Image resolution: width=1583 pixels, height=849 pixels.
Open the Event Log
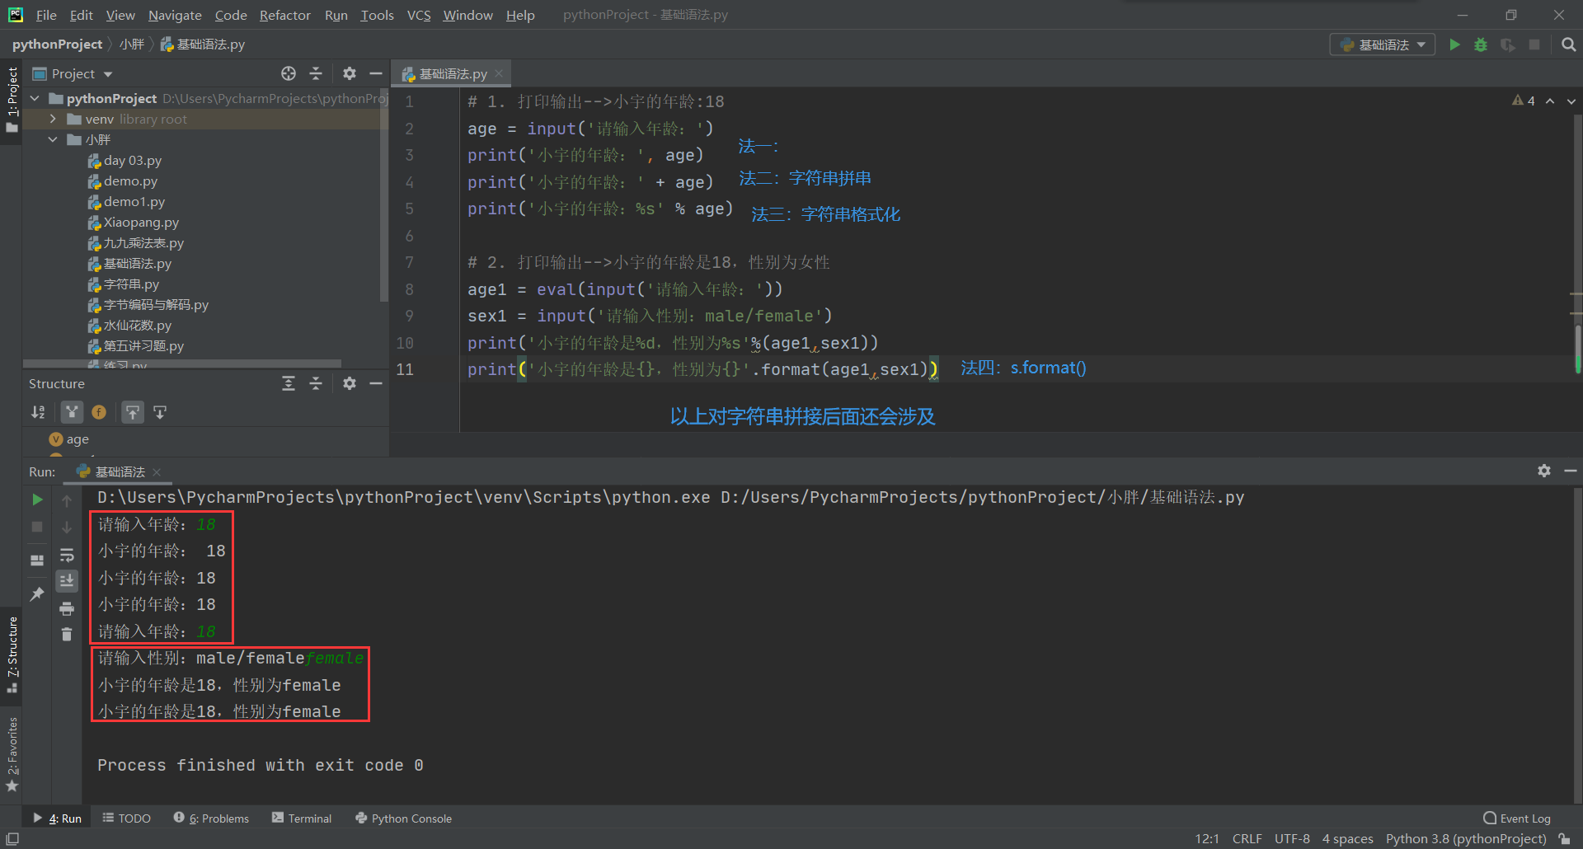click(1516, 819)
